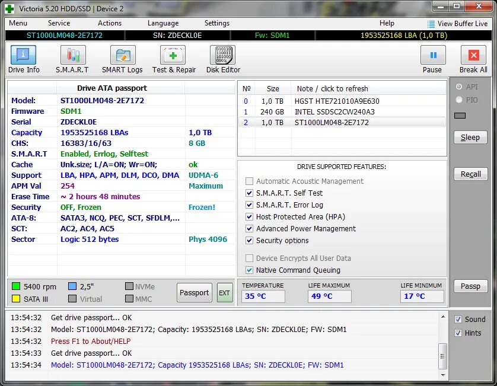The image size is (497, 386).
Task: Open the Menu menu
Action: pyautogui.click(x=18, y=23)
